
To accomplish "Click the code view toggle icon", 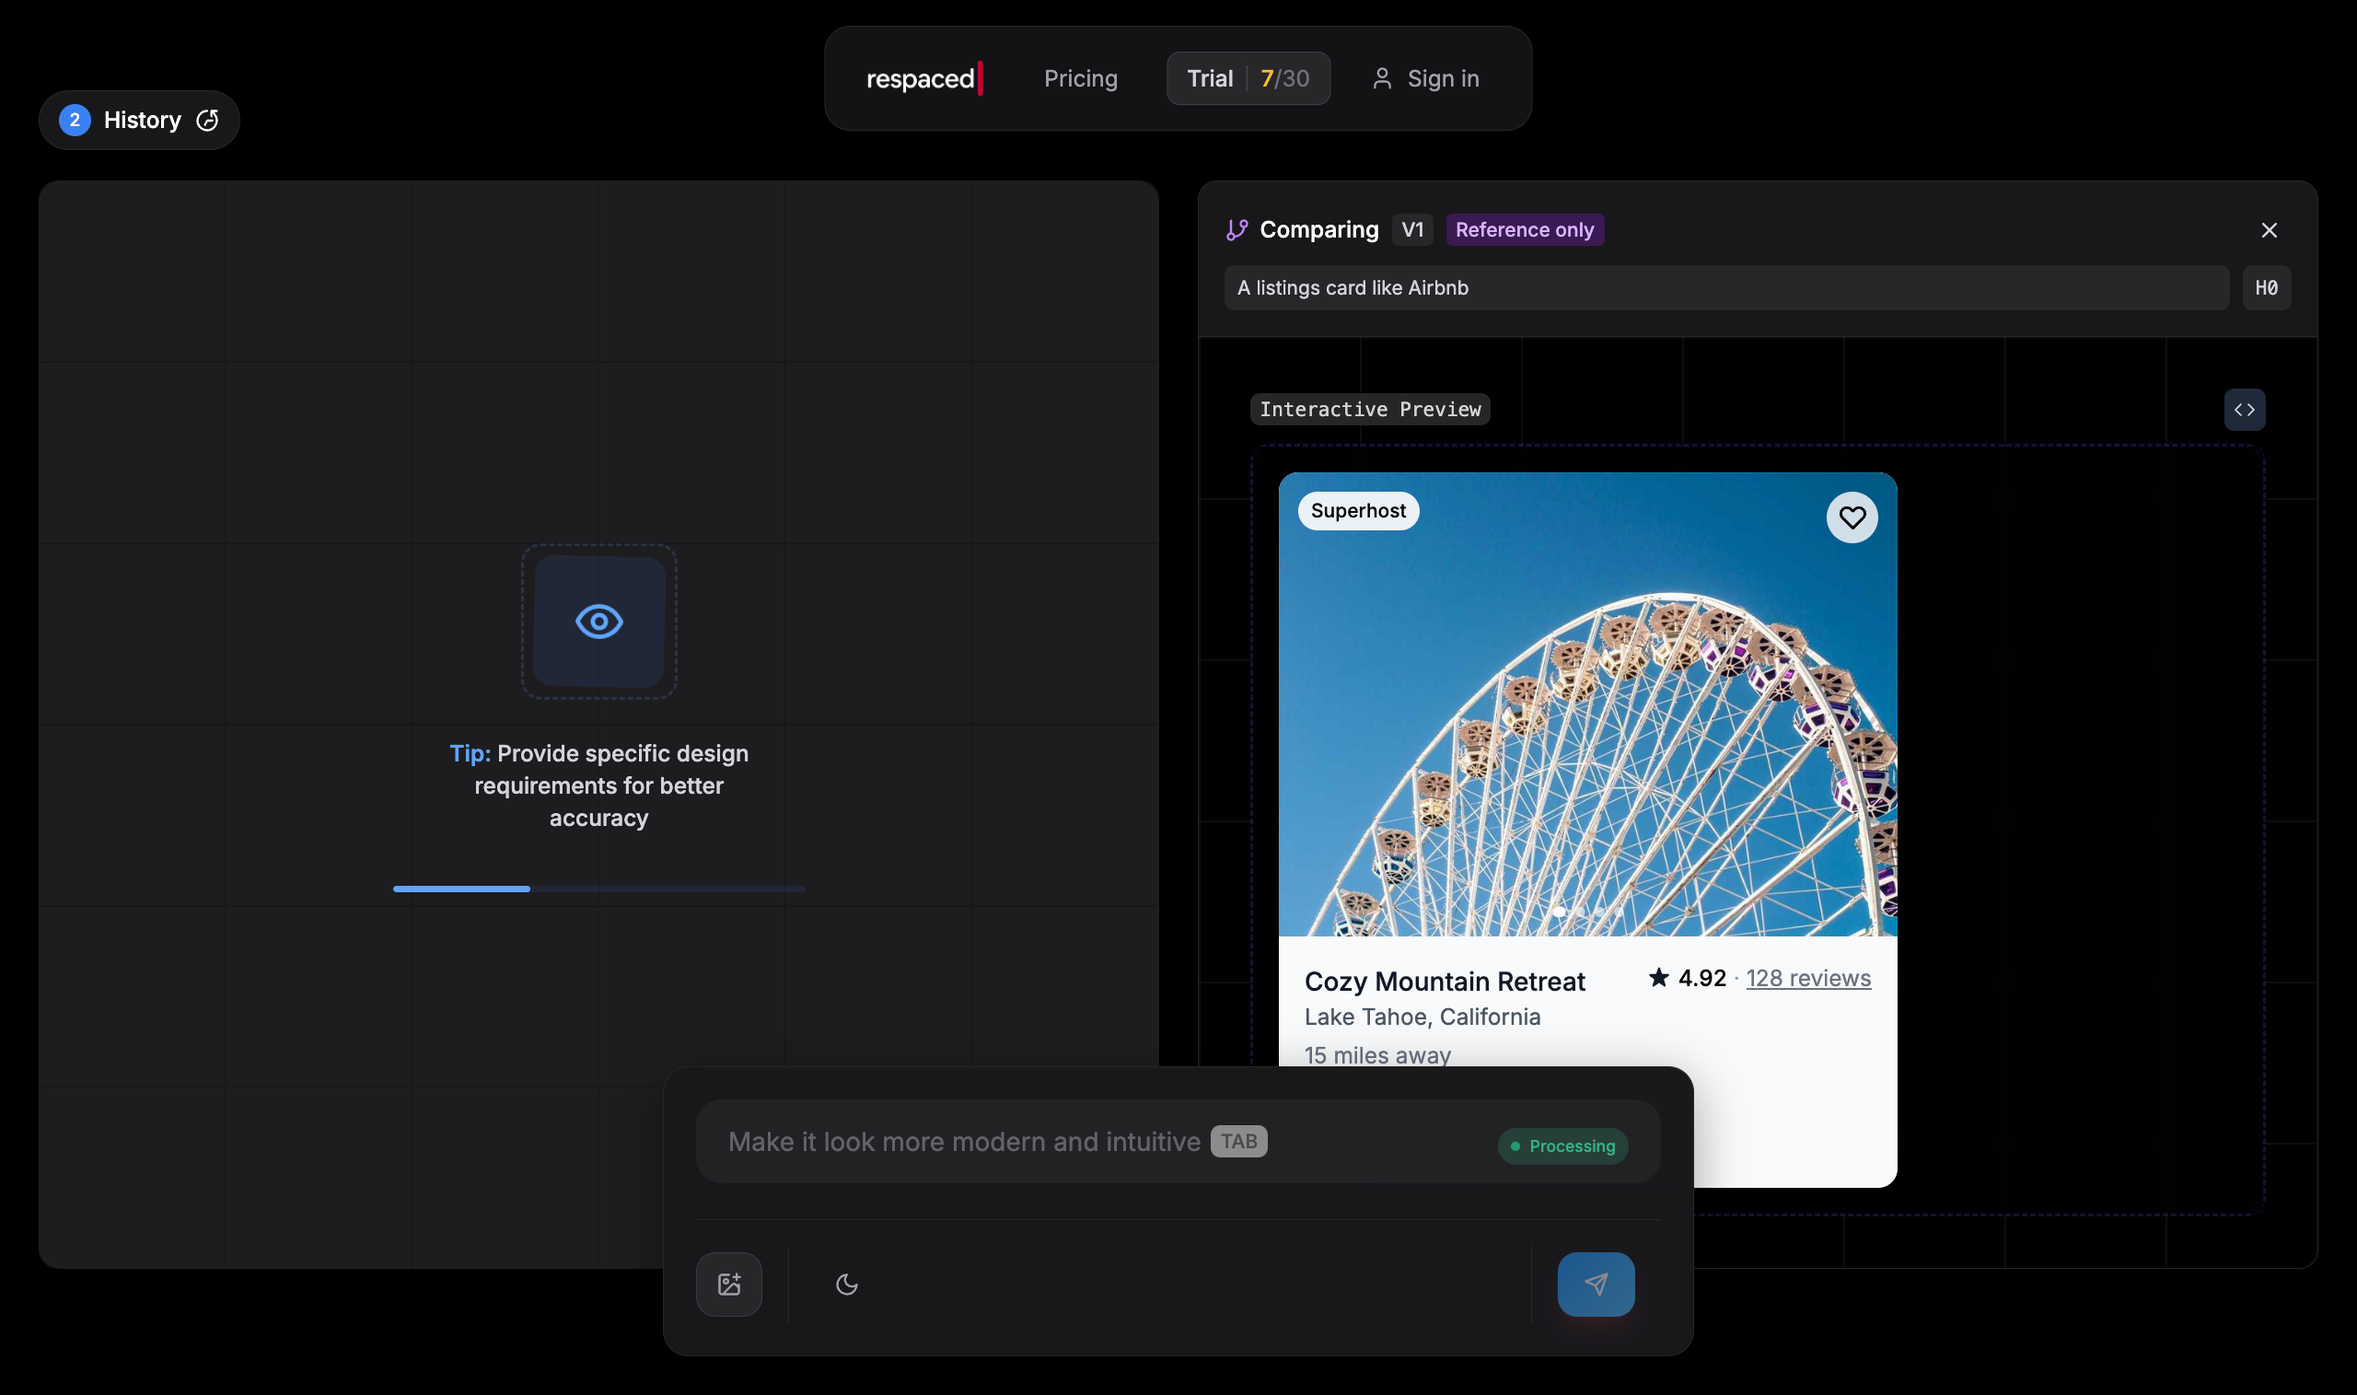I will 2245,410.
